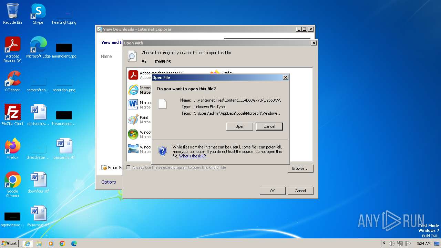Select Microsoft Word program in Open with list
Screen dimensions: 441x248
coord(140,105)
